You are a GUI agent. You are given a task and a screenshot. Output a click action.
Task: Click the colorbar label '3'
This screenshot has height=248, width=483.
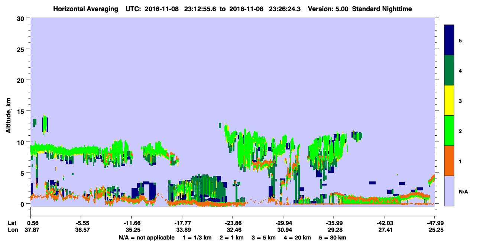[460, 100]
